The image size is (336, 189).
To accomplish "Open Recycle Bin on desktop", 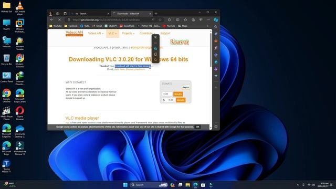I will (6, 59).
